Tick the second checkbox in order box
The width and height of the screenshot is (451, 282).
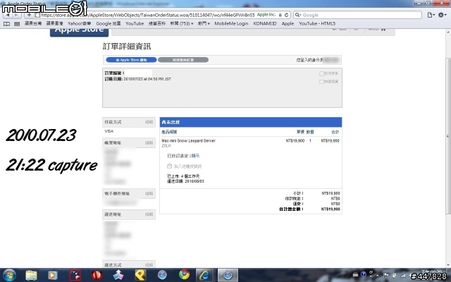pyautogui.click(x=321, y=82)
